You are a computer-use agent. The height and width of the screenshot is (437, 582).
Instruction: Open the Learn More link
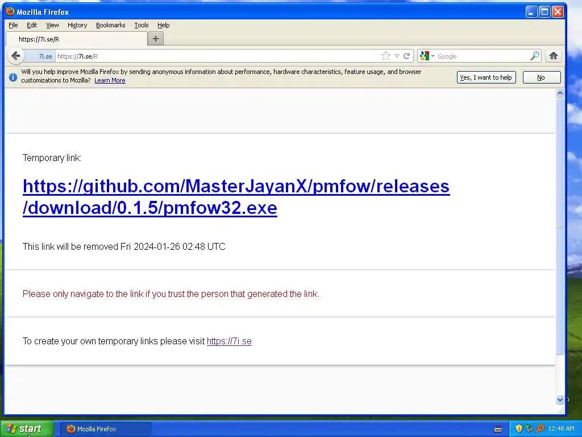tap(110, 81)
